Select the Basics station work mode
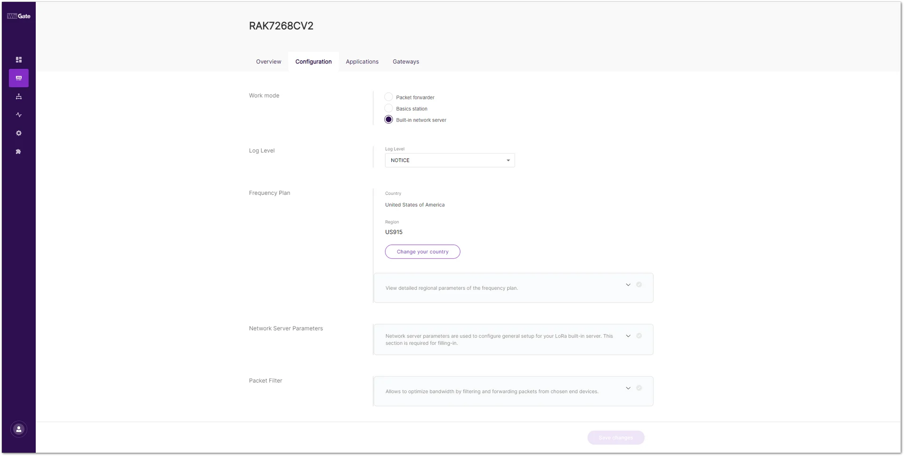Screen dimensions: 904x456 (388, 108)
